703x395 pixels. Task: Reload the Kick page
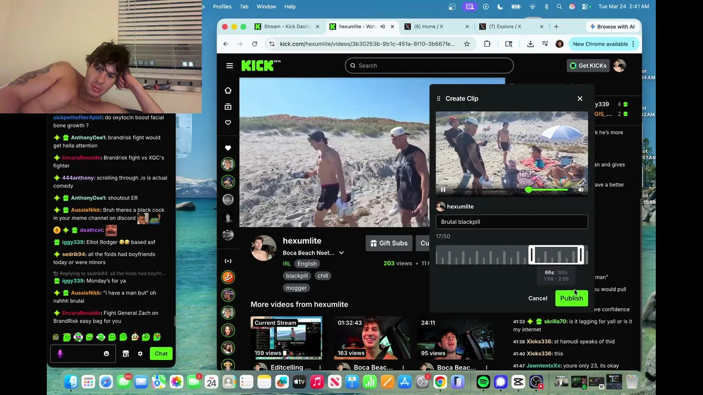(x=254, y=44)
